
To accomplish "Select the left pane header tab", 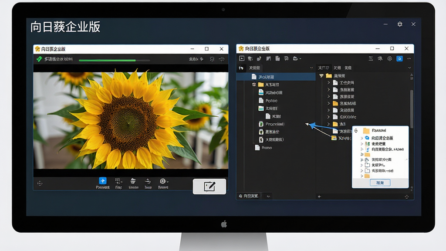I will pos(254,68).
